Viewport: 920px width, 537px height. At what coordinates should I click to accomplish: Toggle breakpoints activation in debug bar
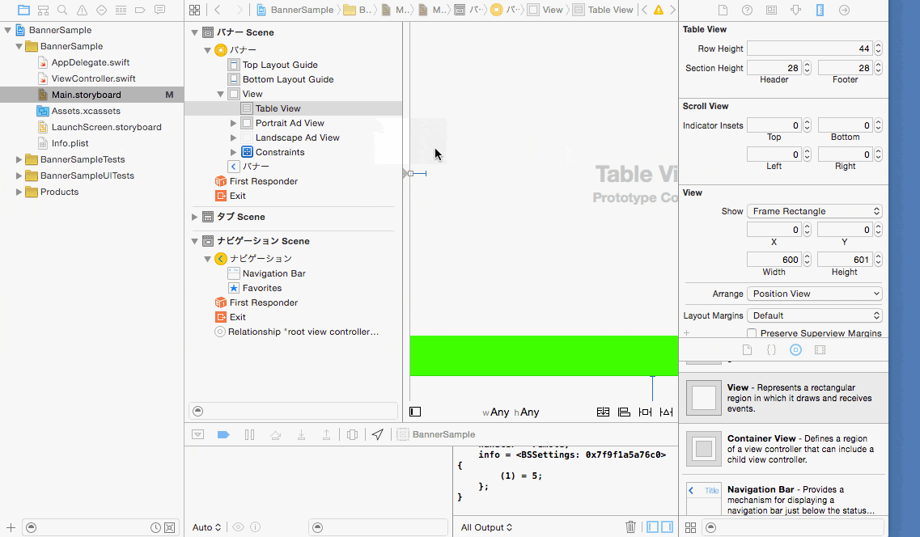coord(223,434)
